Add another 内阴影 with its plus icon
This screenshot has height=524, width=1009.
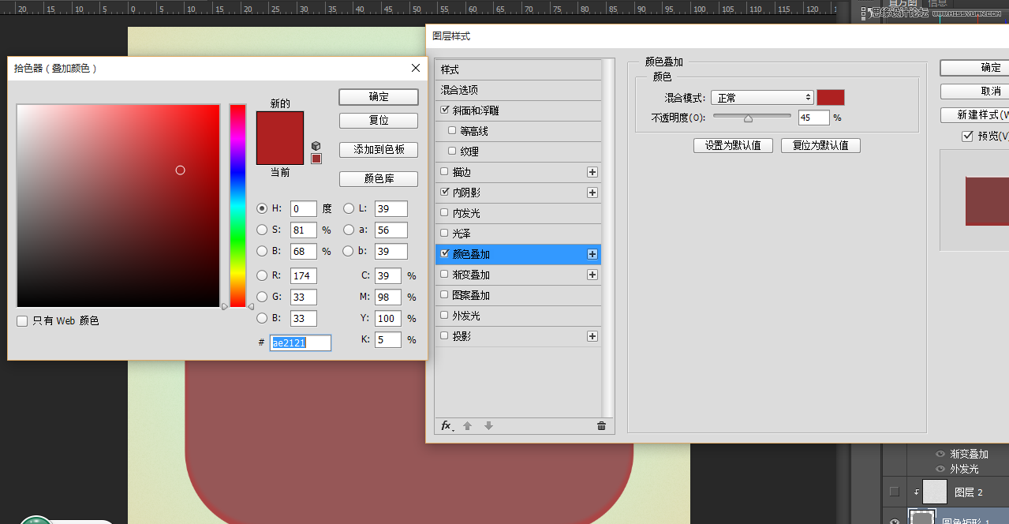[x=592, y=193]
